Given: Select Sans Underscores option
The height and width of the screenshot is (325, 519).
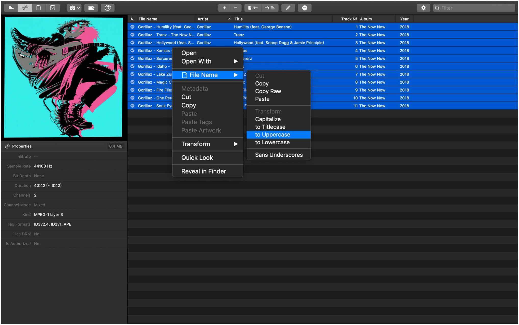Looking at the screenshot, I should pyautogui.click(x=279, y=155).
